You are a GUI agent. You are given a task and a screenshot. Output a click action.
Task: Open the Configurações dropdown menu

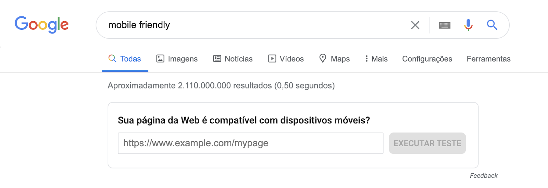click(x=427, y=59)
